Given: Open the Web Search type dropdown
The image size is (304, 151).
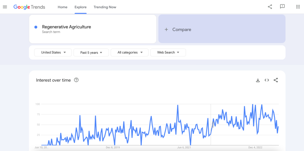Looking at the screenshot, I should 168,53.
